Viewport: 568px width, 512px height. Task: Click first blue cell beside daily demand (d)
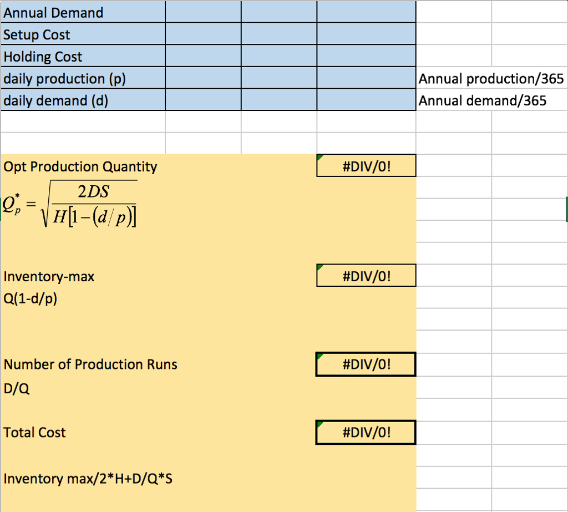click(203, 100)
